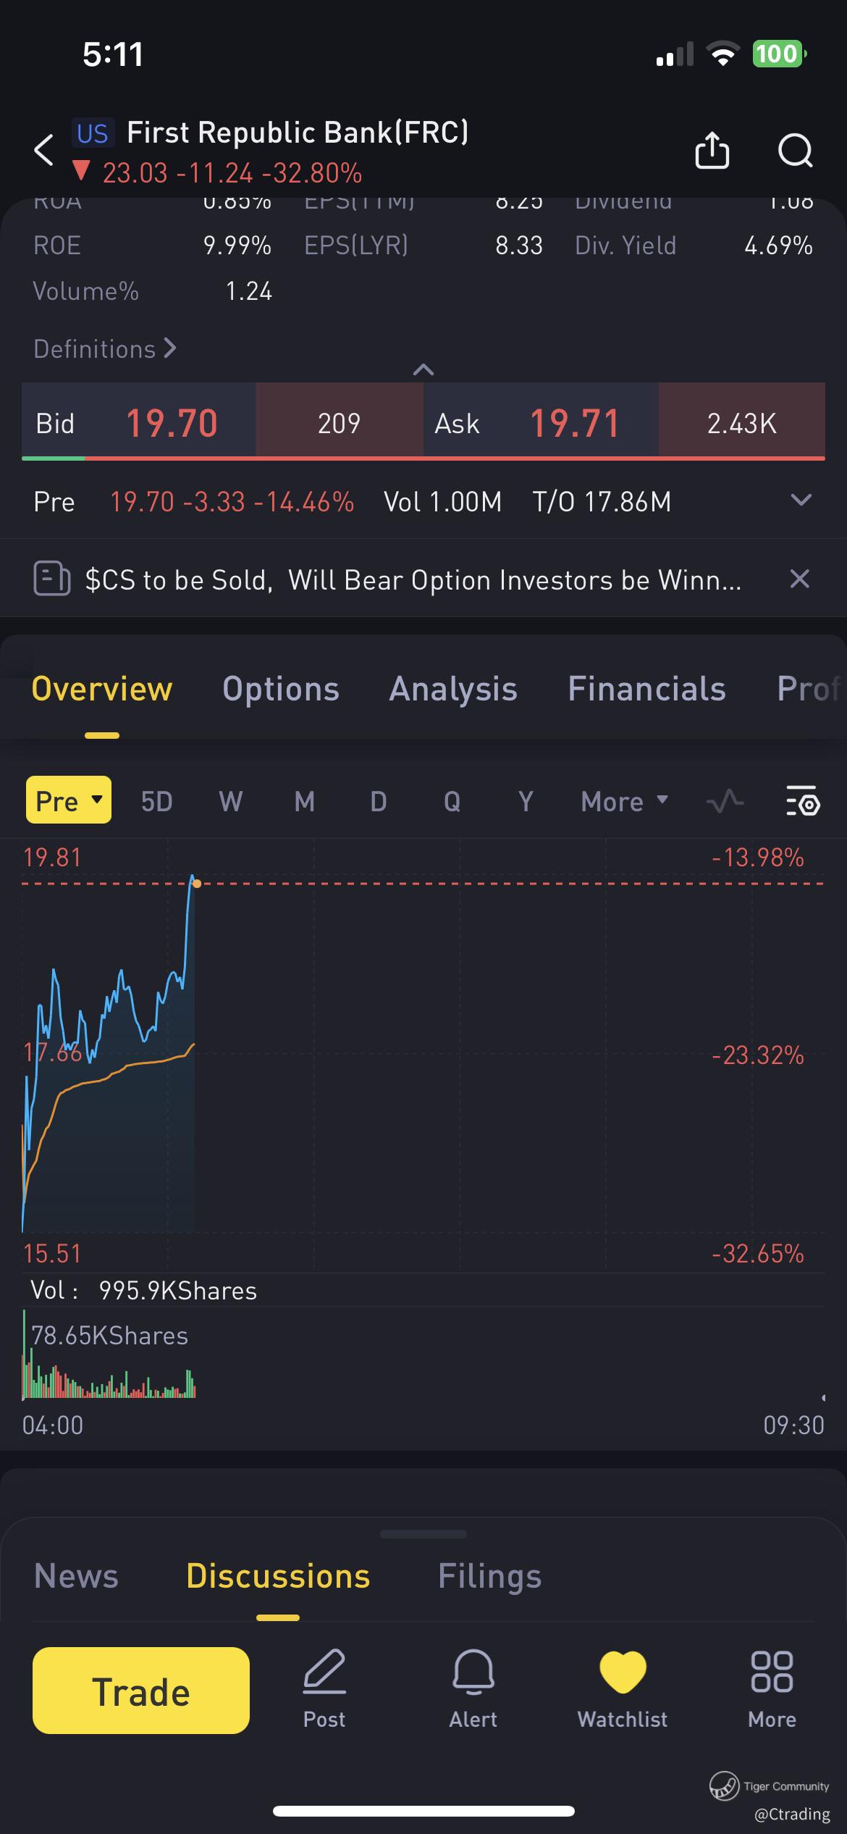The image size is (847, 1834).
Task: Dismiss the $CS news banner
Action: point(799,579)
